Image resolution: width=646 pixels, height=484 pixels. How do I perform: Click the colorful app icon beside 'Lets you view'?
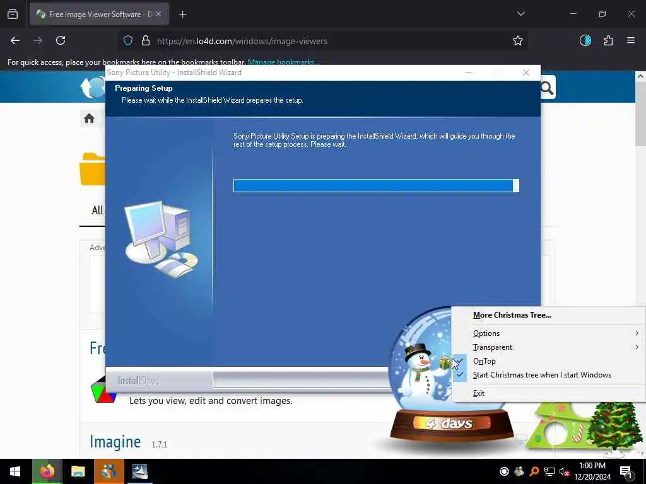coord(103,390)
